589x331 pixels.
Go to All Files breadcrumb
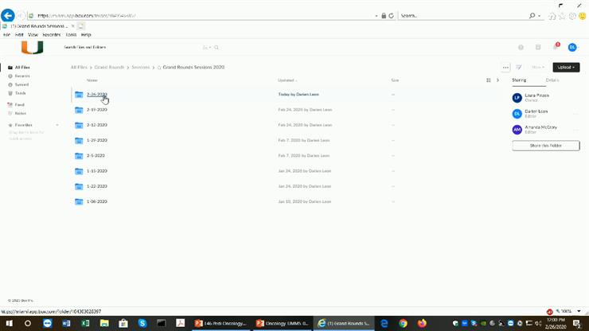click(x=79, y=68)
